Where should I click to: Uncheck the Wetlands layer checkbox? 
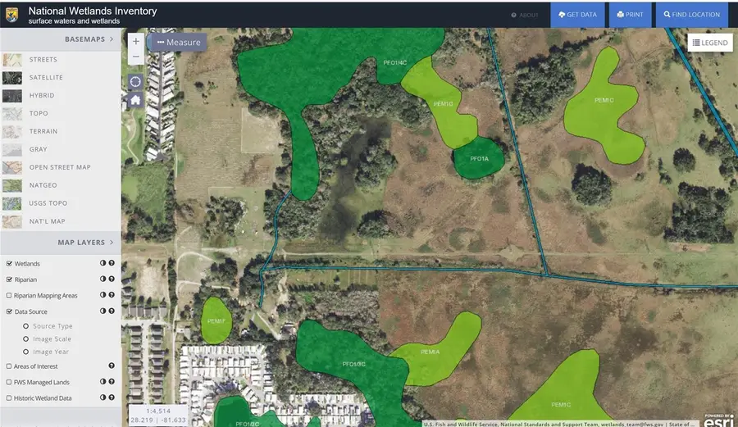tap(9, 264)
